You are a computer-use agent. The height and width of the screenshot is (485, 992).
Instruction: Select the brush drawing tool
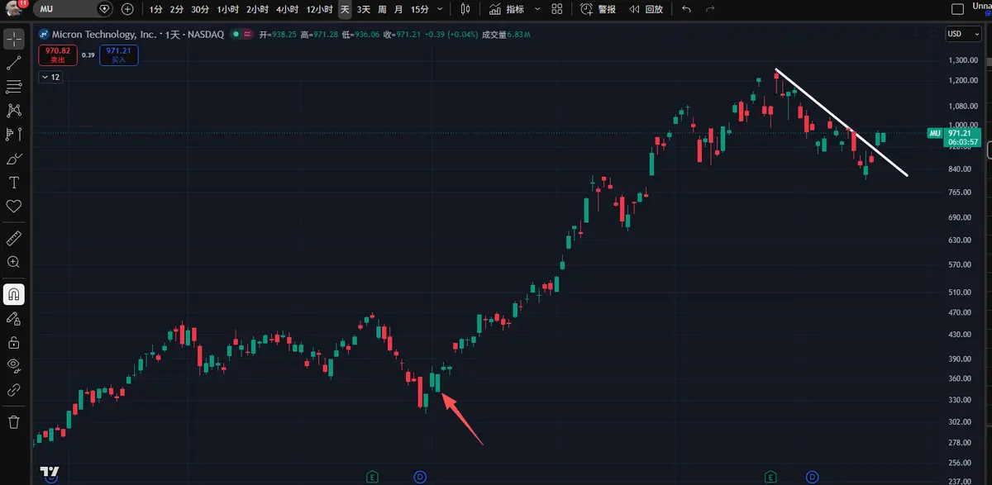14,159
